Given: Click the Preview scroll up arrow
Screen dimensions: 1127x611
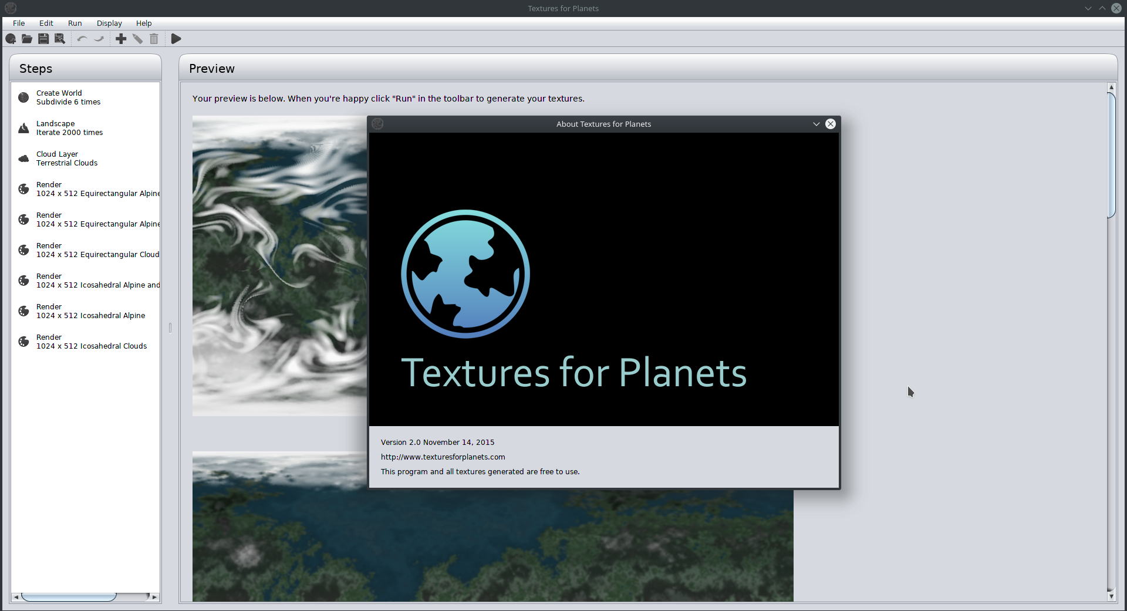Looking at the screenshot, I should (x=1111, y=87).
